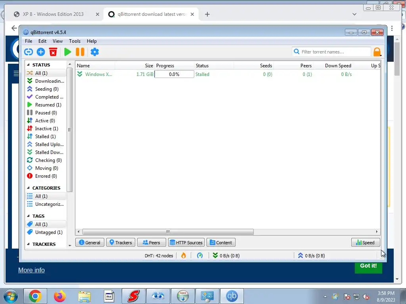This screenshot has width=406, height=304.
Task: Toggle alternative speed limits icon
Action: pos(200,256)
